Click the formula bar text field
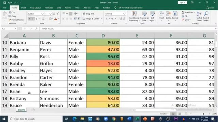The height and width of the screenshot is (122, 218). (127, 28)
